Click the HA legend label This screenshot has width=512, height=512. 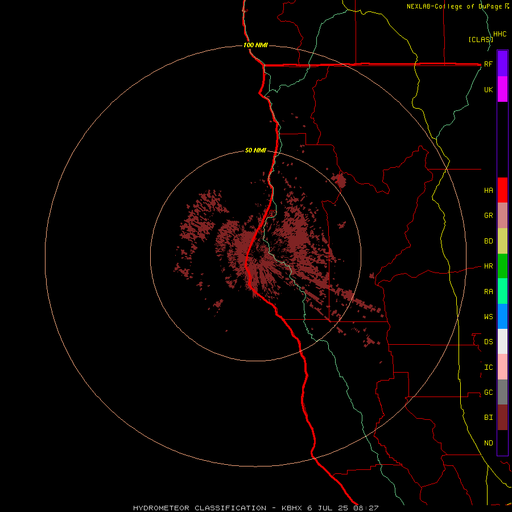pyautogui.click(x=488, y=190)
